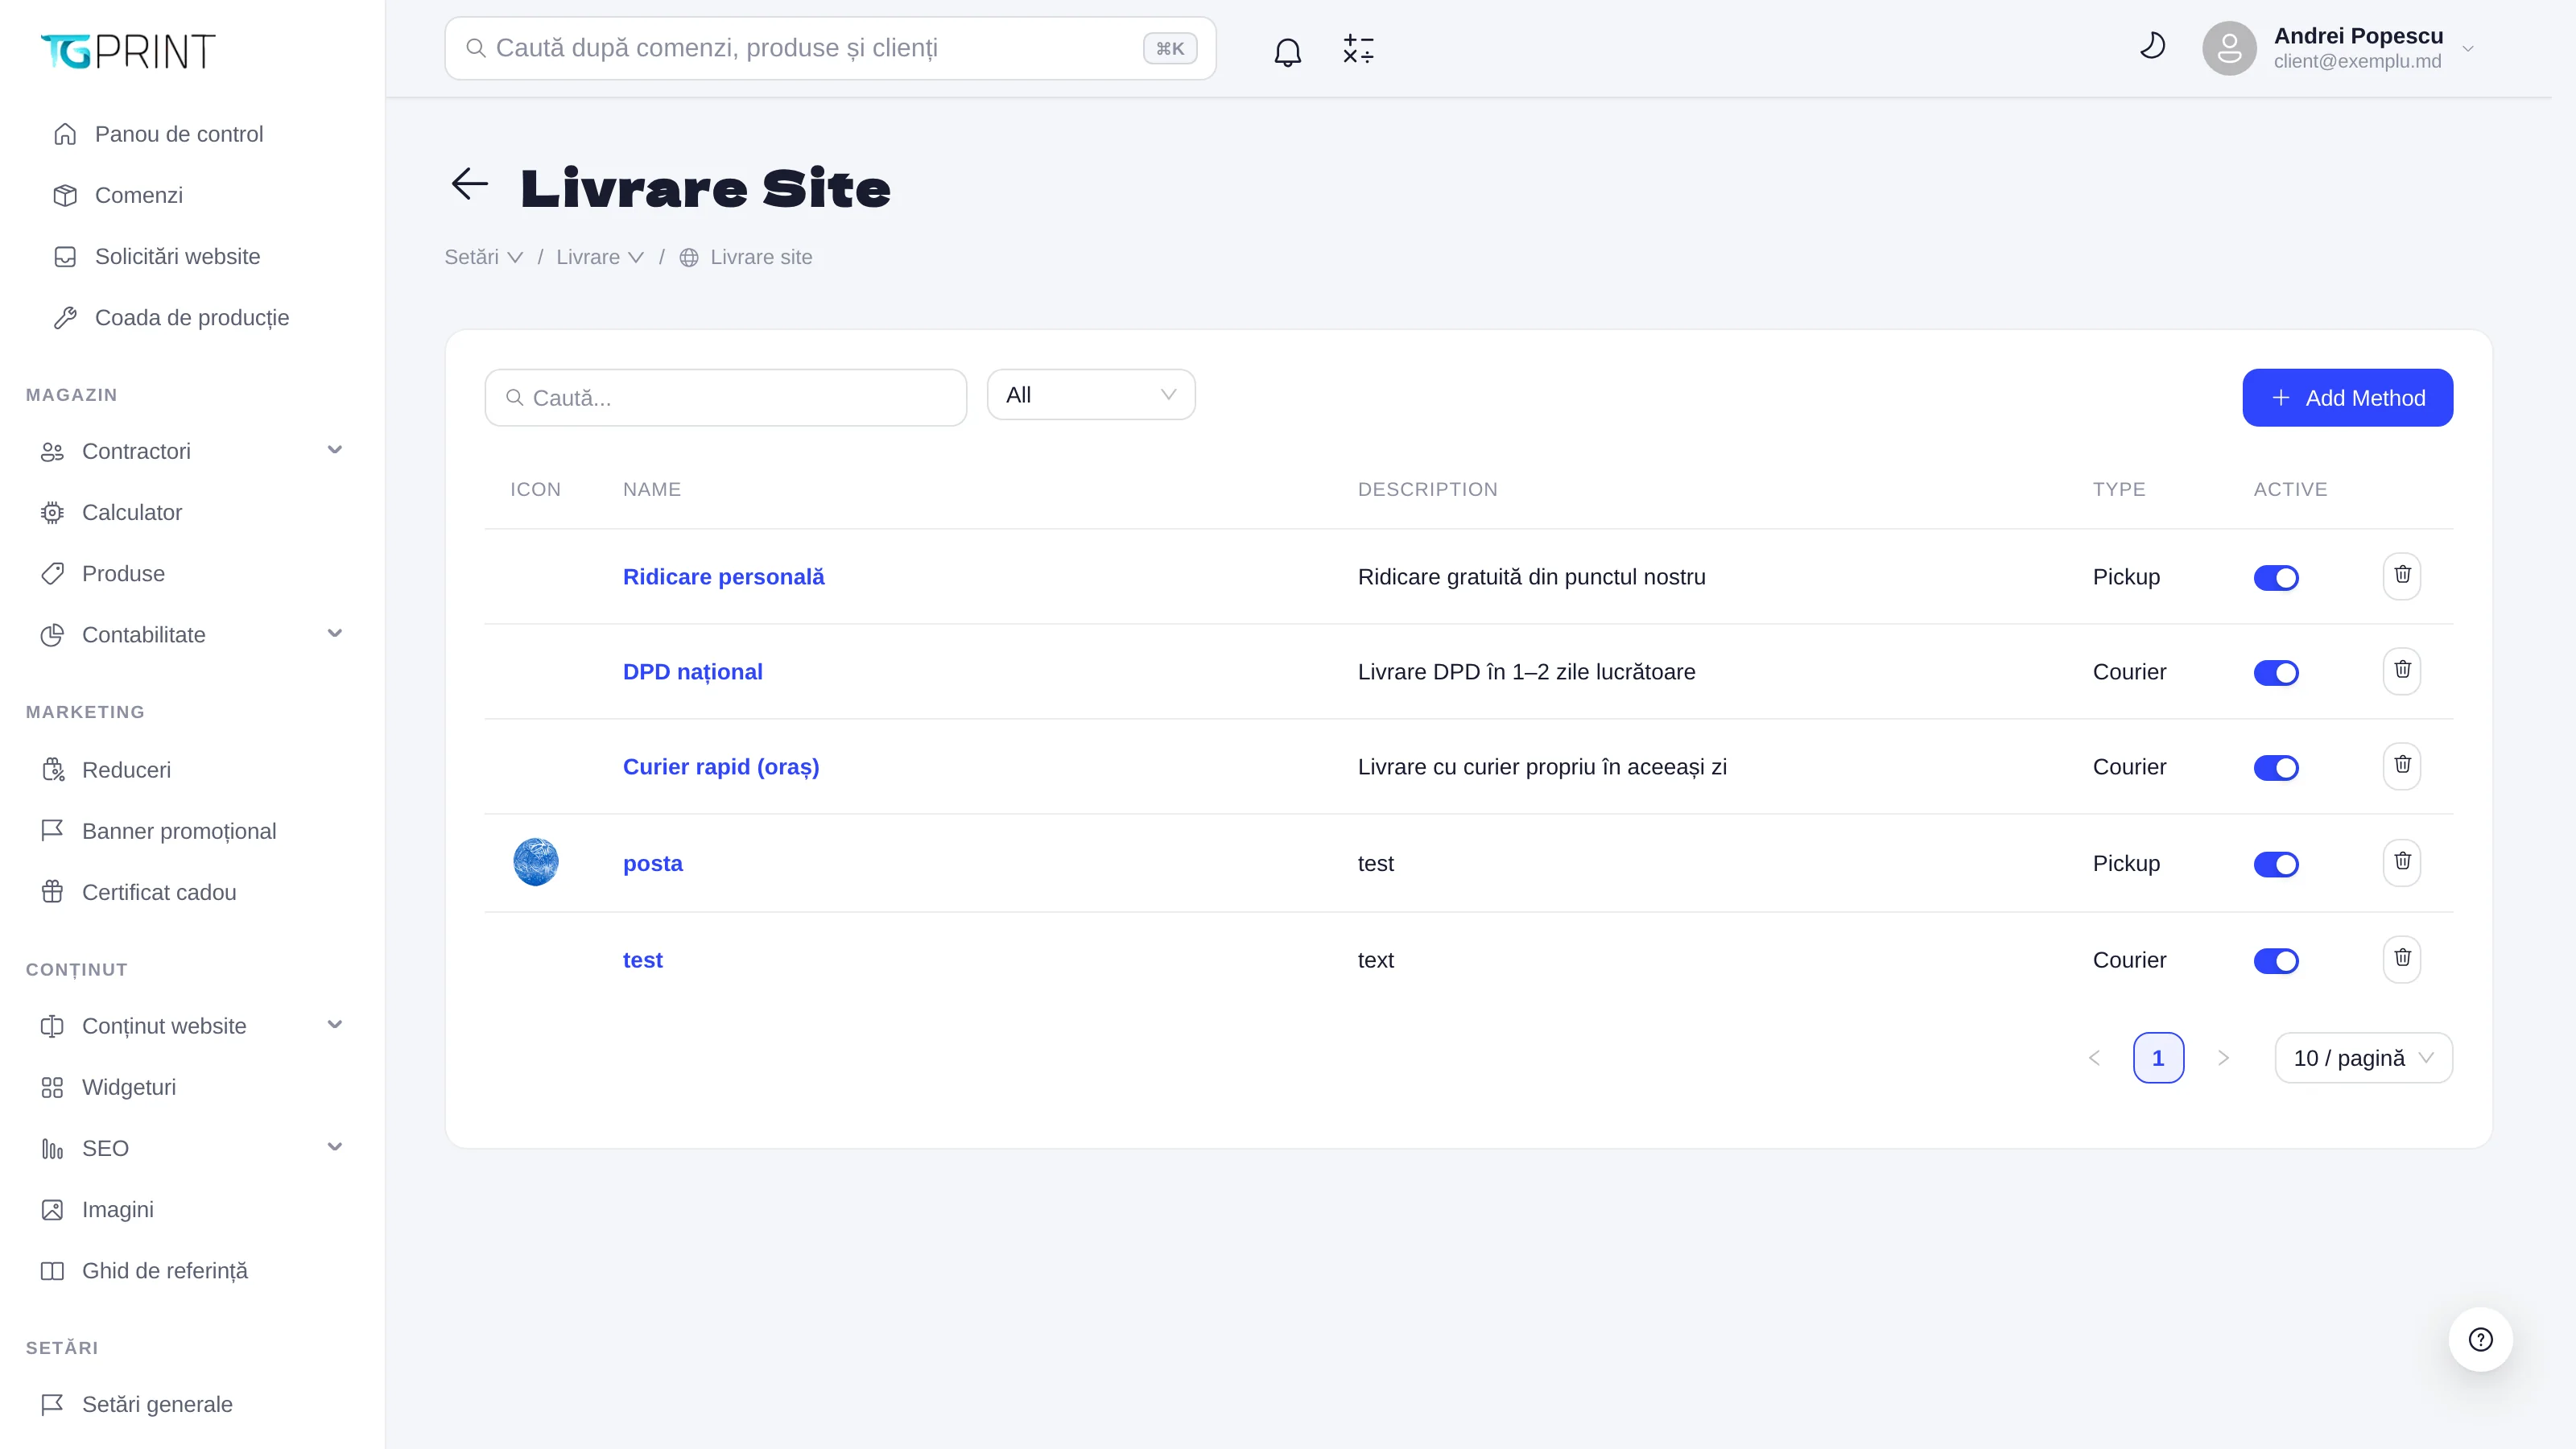Viewport: 2576px width, 1449px height.
Task: Open the 10 / pagină page size dropdown
Action: pyautogui.click(x=2363, y=1058)
